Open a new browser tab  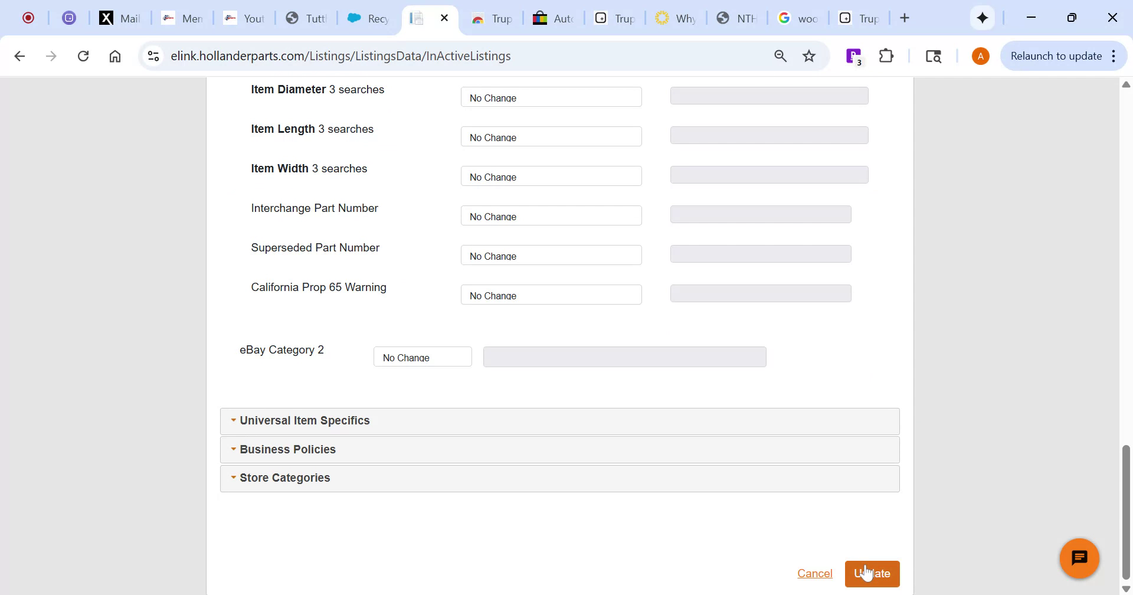pos(905,18)
